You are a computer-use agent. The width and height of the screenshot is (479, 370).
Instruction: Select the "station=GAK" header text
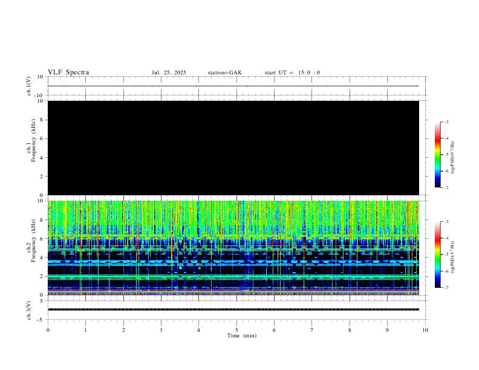[224, 73]
